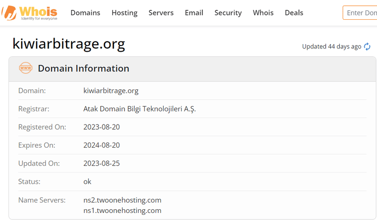This screenshot has height=220, width=377.
Task: Click the Whois logo icon
Action: (29, 13)
